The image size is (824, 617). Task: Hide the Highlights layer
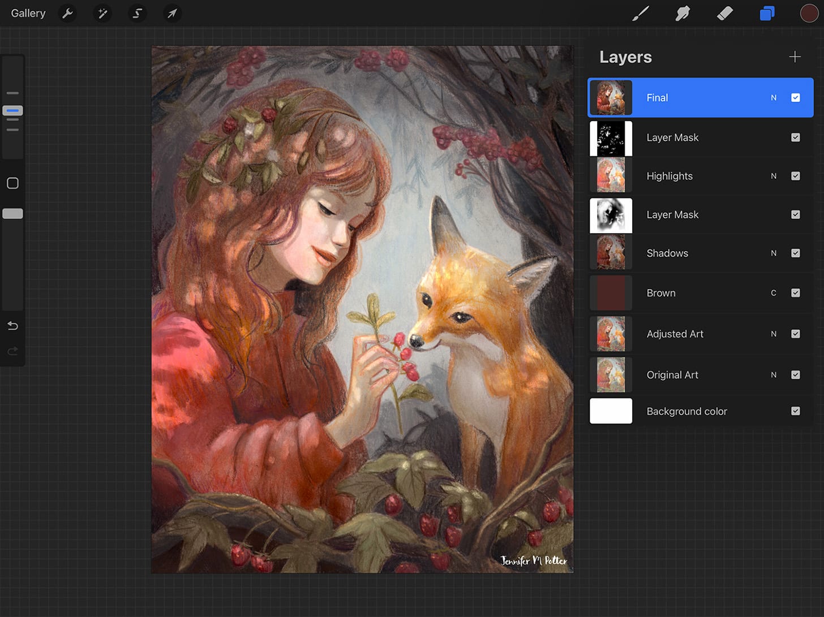click(x=796, y=176)
